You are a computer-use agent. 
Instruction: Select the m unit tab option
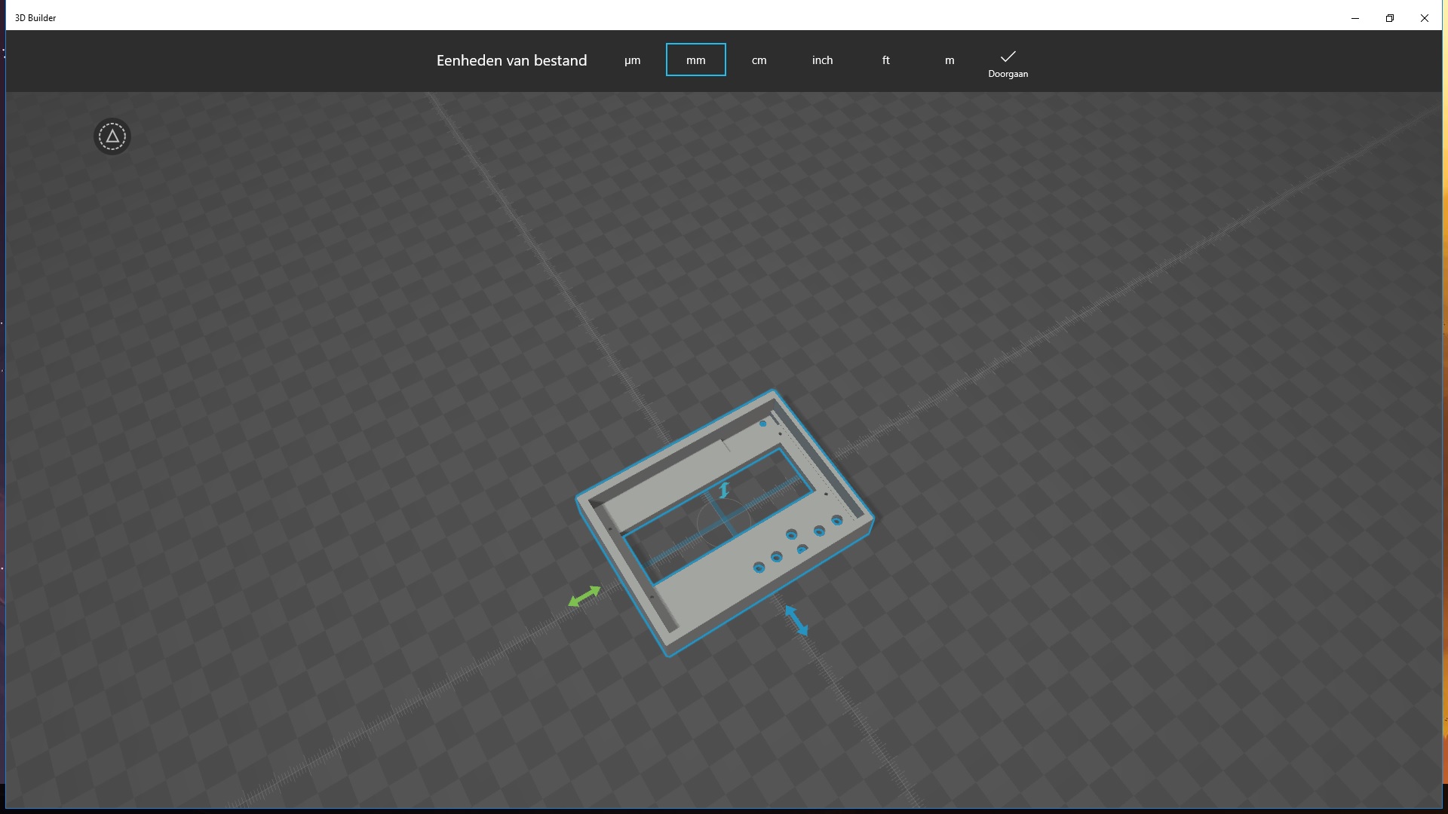coord(949,60)
